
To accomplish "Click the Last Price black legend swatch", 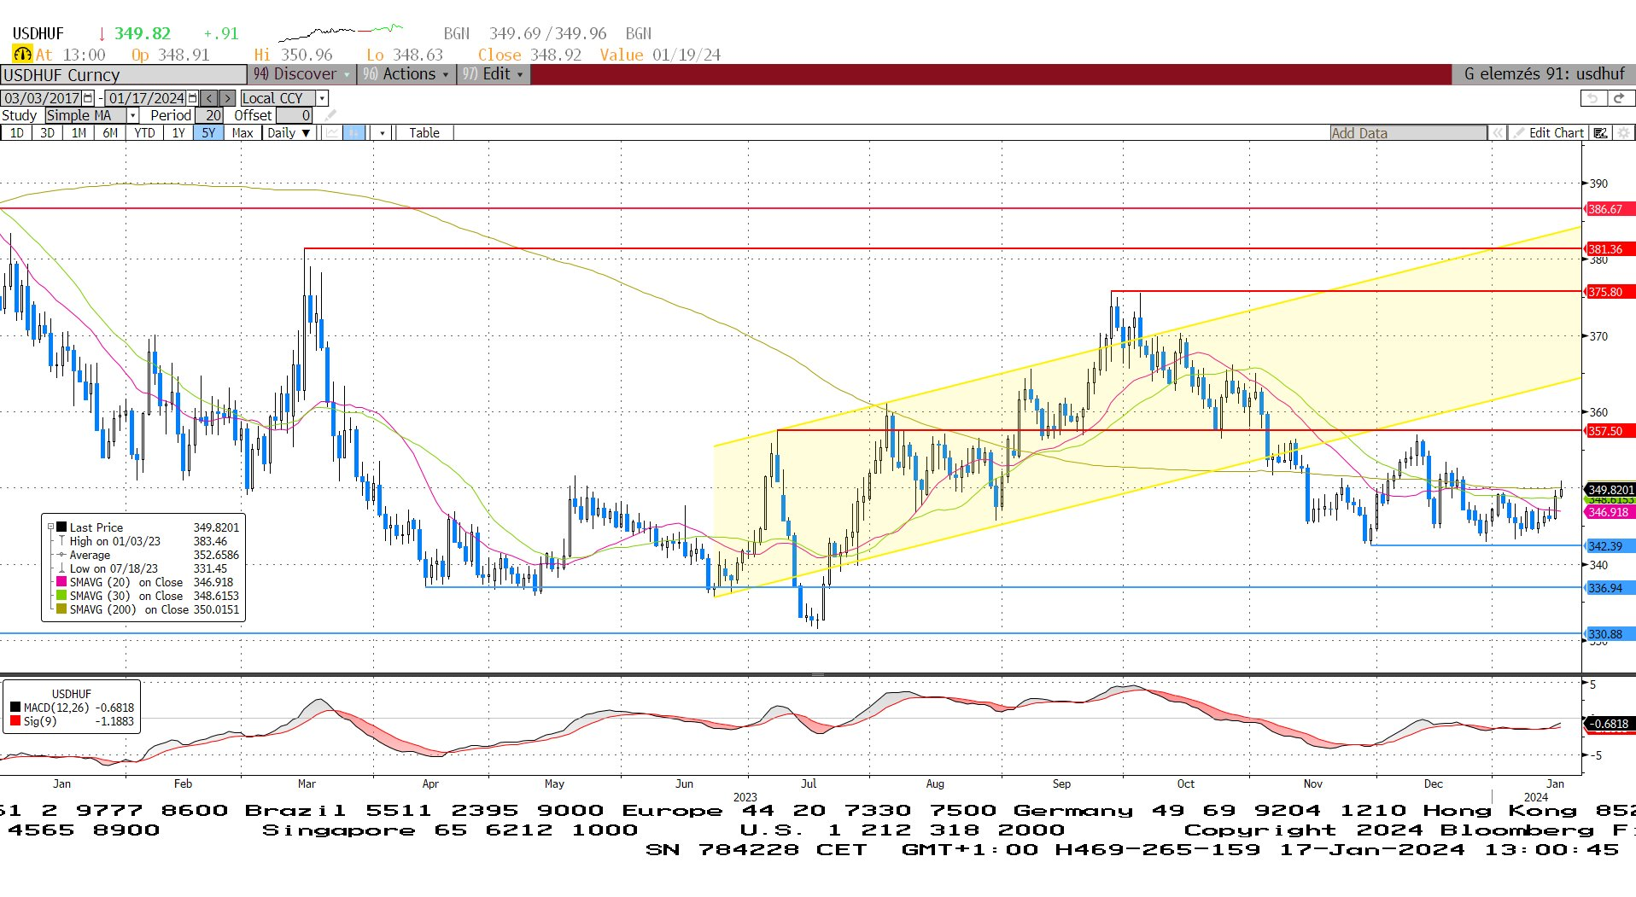I will [61, 527].
